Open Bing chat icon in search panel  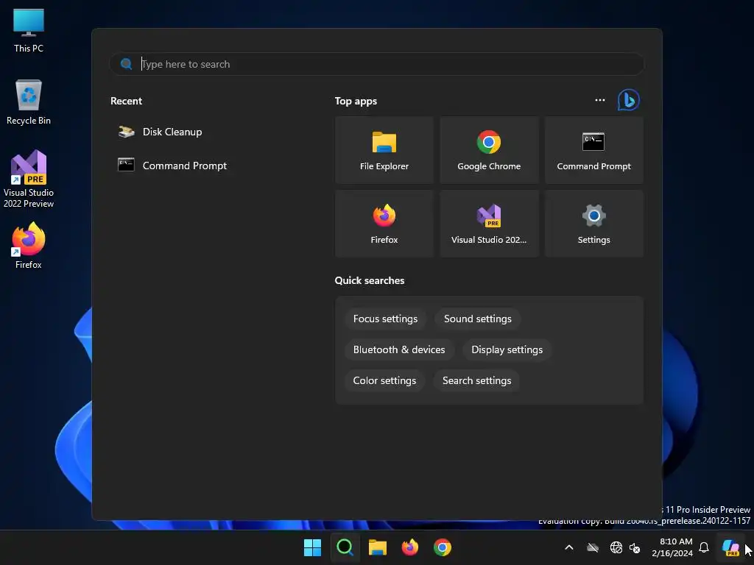click(628, 100)
